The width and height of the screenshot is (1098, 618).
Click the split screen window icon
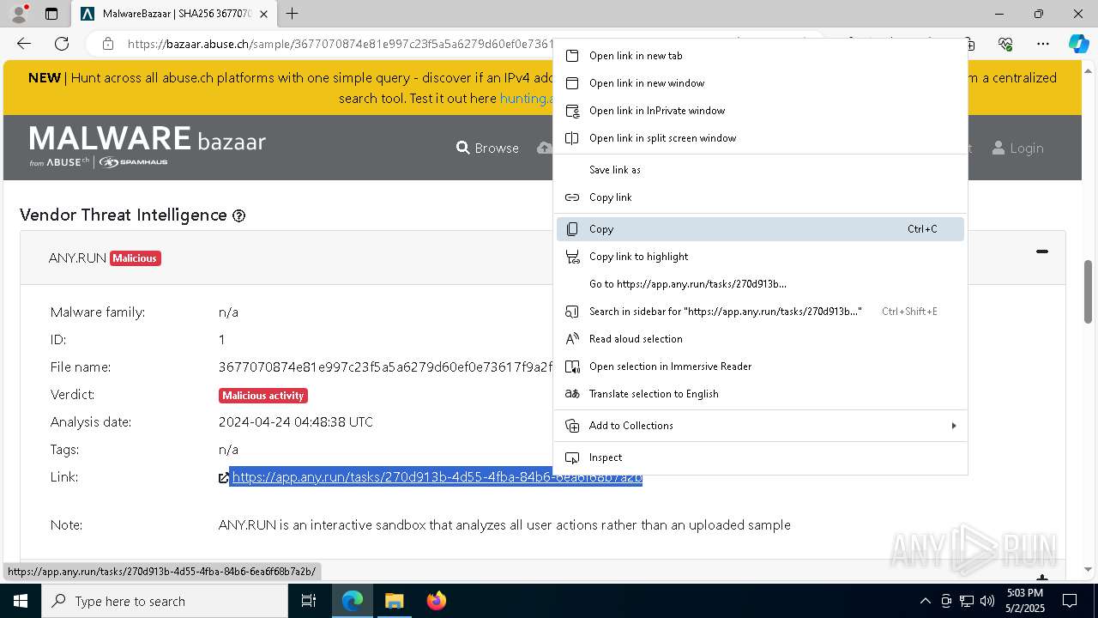coord(572,138)
